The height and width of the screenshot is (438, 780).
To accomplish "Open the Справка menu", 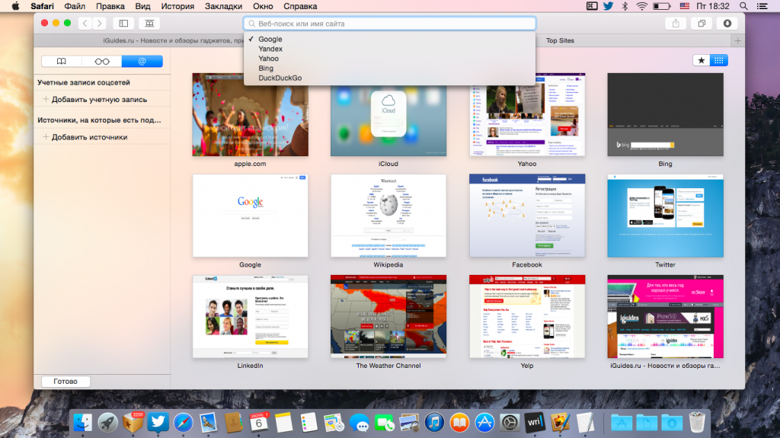I will tap(300, 6).
